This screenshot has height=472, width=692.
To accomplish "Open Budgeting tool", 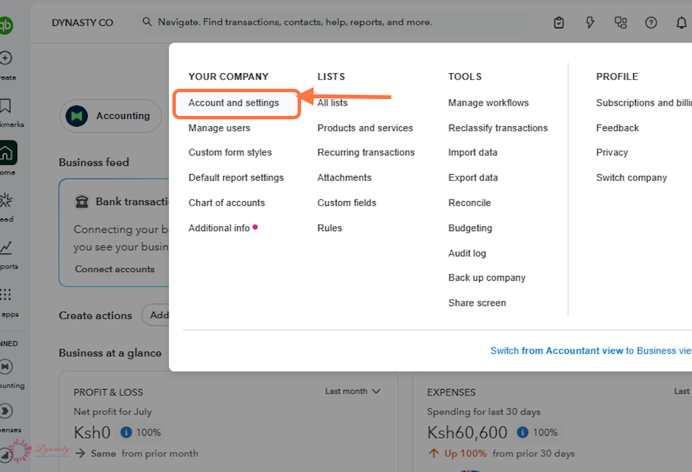I will click(471, 228).
